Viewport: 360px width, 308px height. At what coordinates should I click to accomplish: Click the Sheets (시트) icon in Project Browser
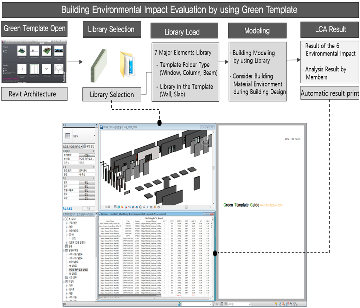point(66,277)
